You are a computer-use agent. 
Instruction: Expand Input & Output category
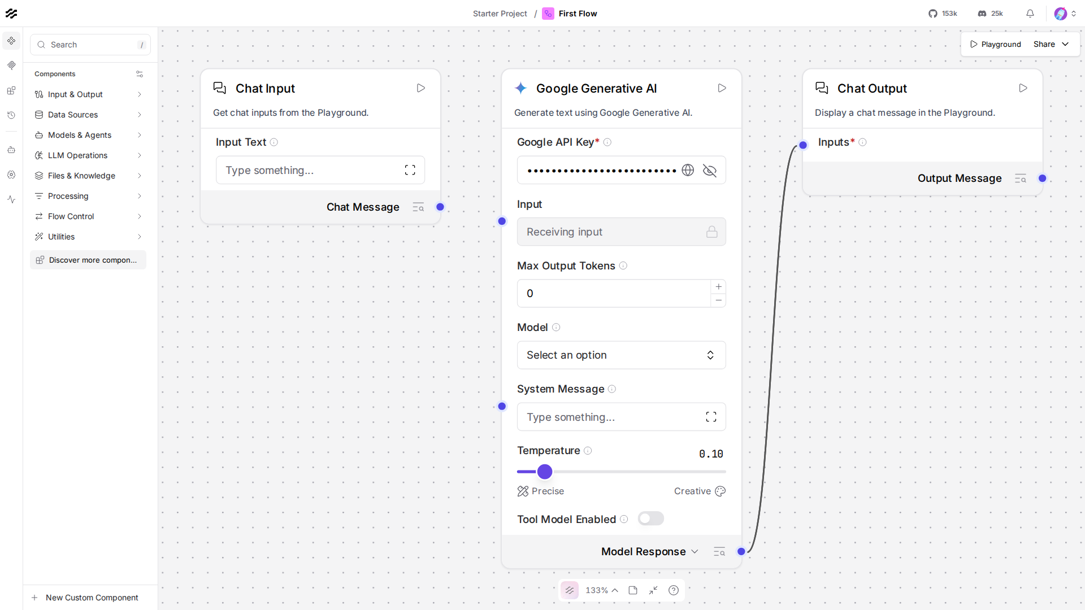coord(88,94)
